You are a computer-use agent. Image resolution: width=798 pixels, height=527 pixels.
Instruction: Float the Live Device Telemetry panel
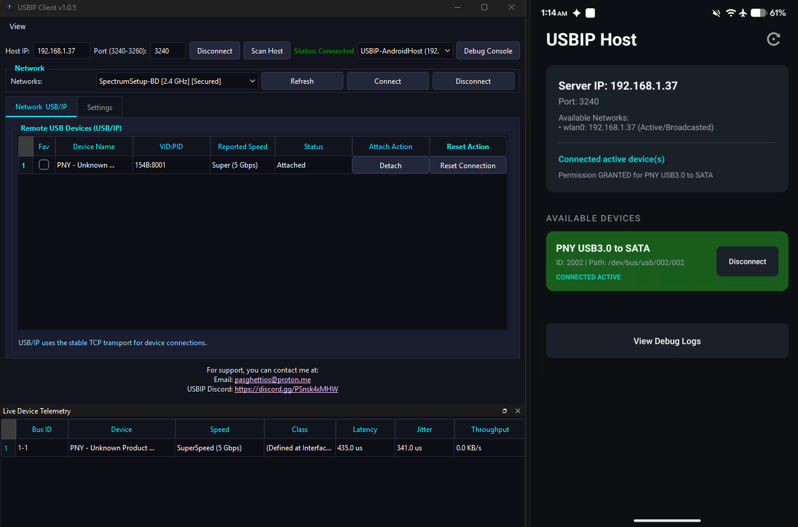point(504,411)
